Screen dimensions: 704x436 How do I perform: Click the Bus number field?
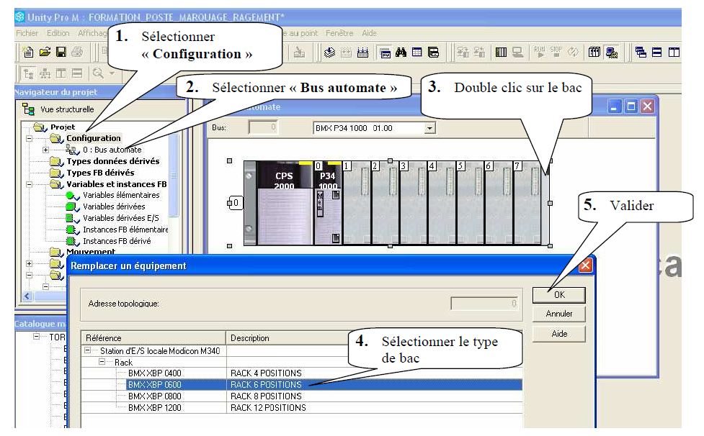tap(263, 128)
